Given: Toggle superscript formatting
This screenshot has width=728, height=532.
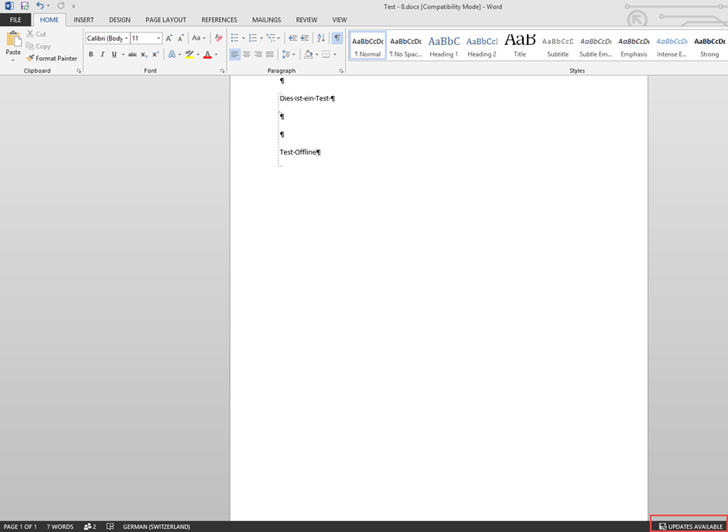Looking at the screenshot, I should [156, 54].
